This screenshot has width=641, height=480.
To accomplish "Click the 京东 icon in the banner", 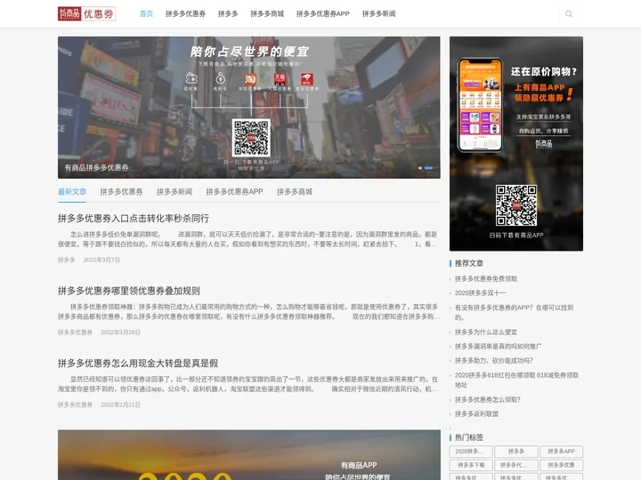I will [x=307, y=79].
